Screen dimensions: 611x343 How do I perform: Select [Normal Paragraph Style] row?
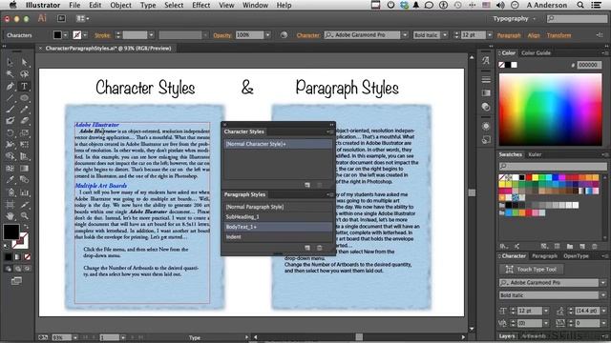click(278, 207)
